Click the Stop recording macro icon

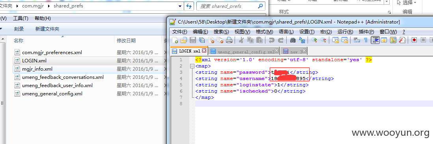pyautogui.click(x=423, y=40)
